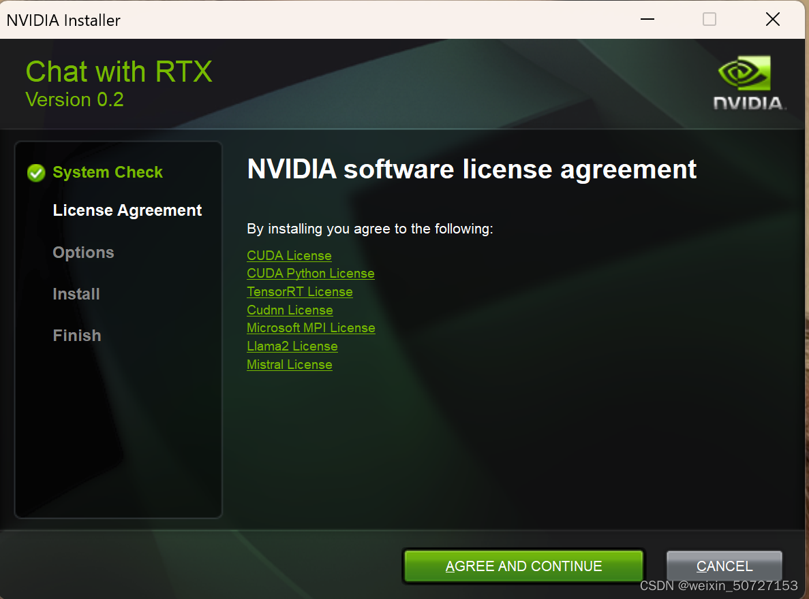
Task: Click the NVIDIA software license agreement heading
Action: click(x=472, y=169)
